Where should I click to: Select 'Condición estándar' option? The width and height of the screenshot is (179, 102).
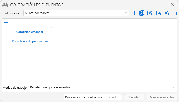point(30,32)
